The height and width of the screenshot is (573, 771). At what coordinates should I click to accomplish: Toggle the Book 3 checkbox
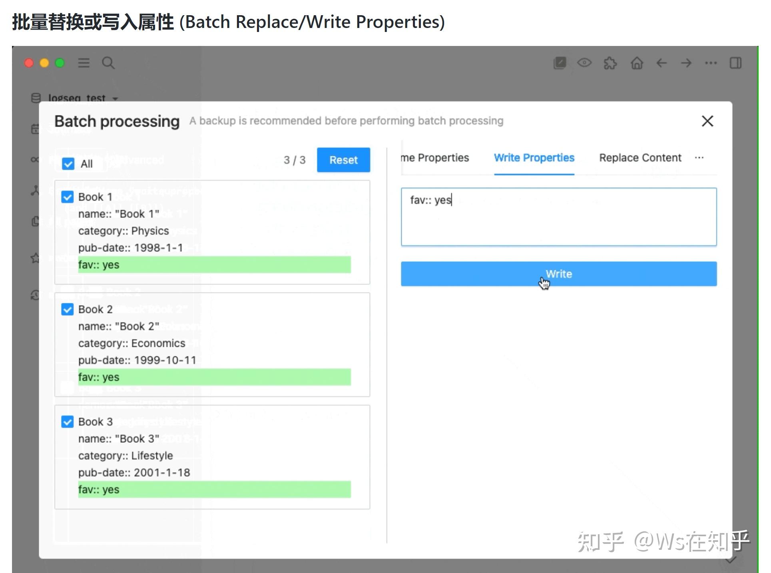[x=68, y=422]
